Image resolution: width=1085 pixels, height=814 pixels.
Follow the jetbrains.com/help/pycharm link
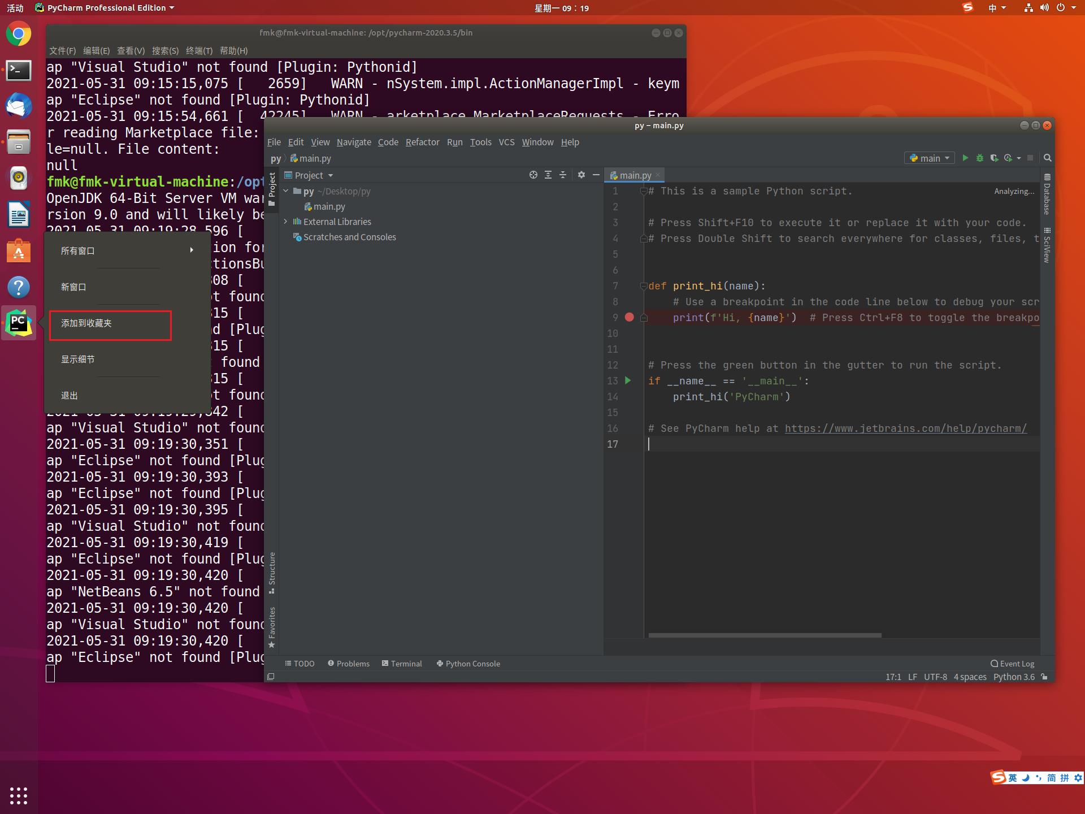click(906, 428)
